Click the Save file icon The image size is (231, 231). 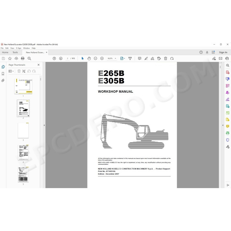point(3,58)
